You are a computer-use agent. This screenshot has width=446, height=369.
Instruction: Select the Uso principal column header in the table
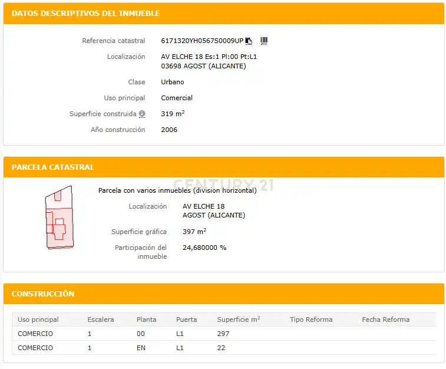[x=38, y=319]
